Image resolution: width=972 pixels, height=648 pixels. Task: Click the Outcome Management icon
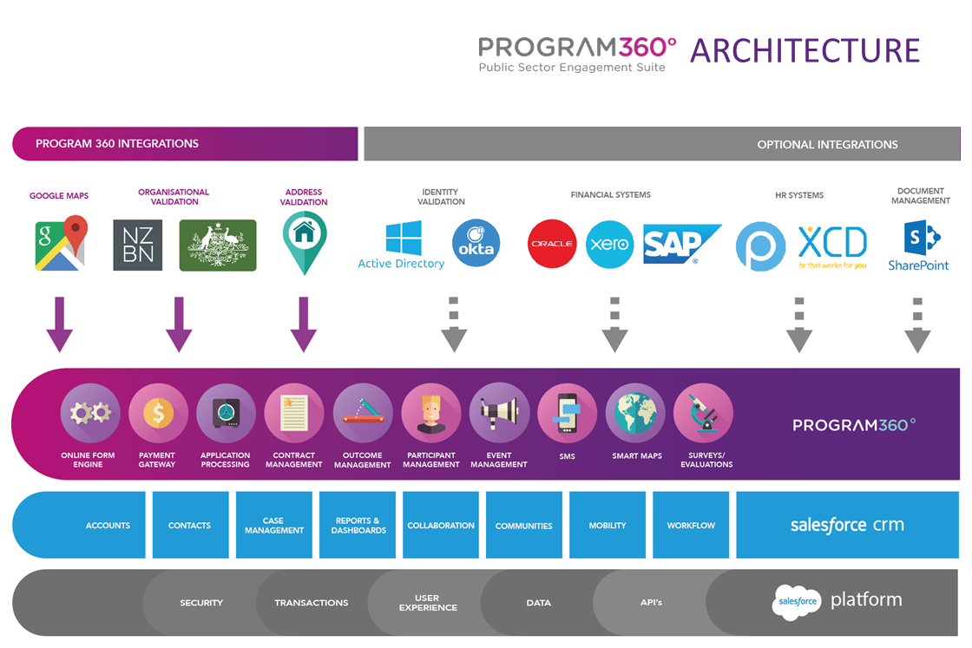pos(364,413)
